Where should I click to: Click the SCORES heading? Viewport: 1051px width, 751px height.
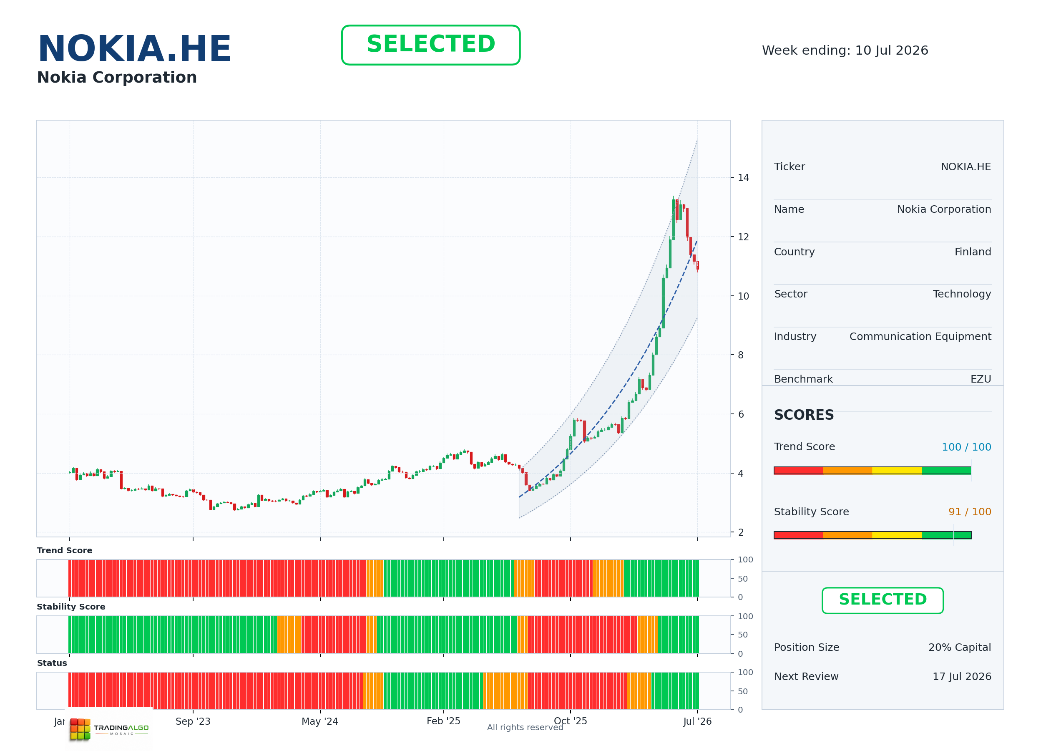click(x=804, y=415)
